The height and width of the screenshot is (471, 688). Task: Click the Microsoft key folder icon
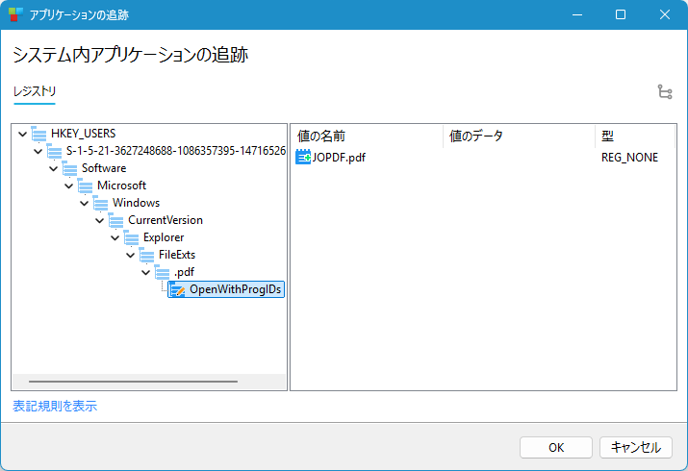point(86,186)
